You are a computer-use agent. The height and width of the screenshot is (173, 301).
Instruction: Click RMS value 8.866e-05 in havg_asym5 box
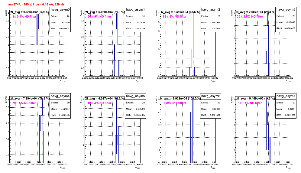(x=139, y=115)
